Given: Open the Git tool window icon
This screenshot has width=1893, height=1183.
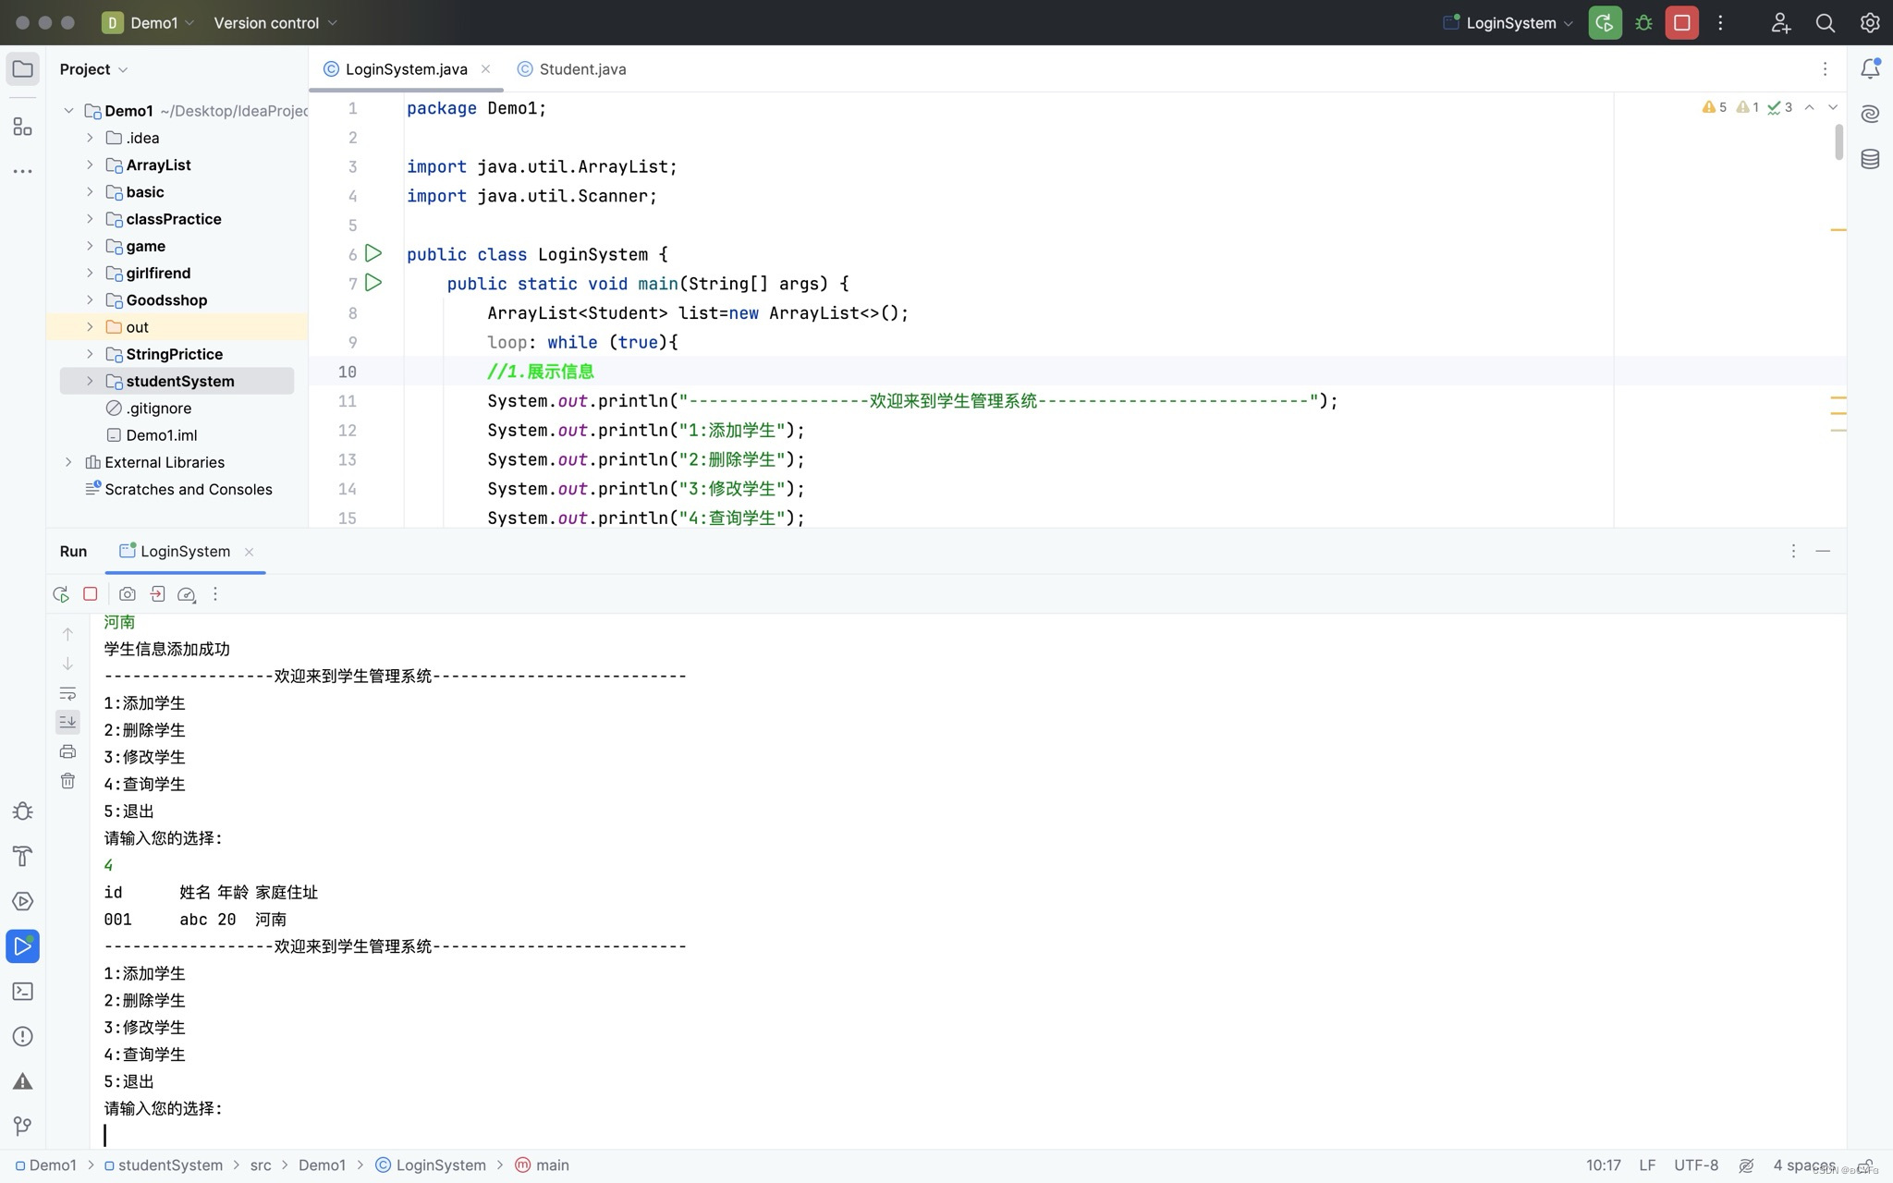Looking at the screenshot, I should point(23,1127).
